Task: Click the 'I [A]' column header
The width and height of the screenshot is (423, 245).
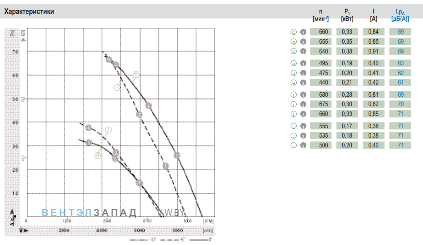Action: coord(373,15)
